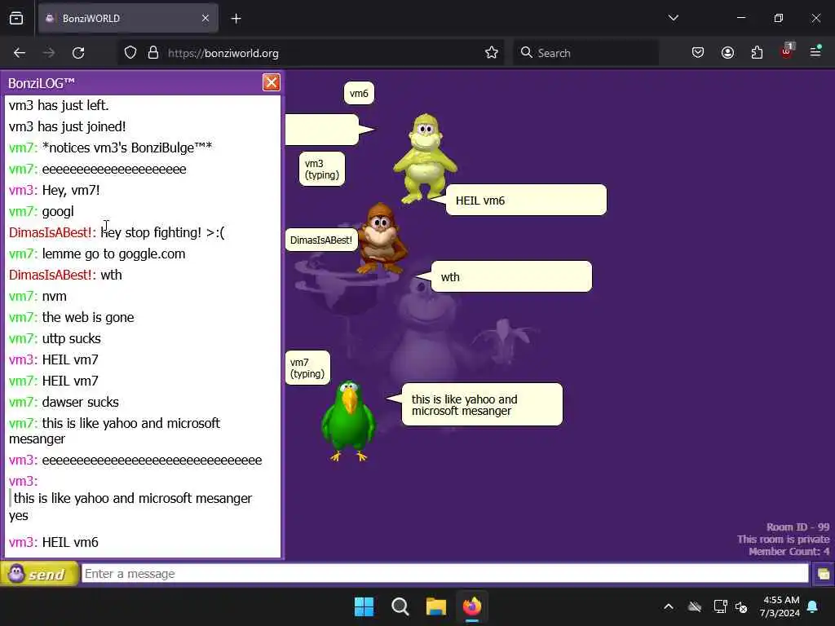Image resolution: width=835 pixels, height=626 pixels.
Task: Close the BonziLOG panel
Action: pyautogui.click(x=271, y=82)
